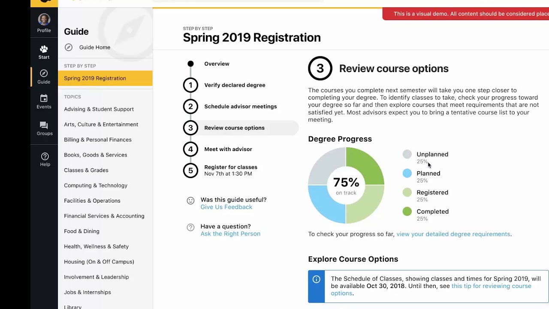Click the Spring 2019 Registration page title
The image size is (549, 309).
252,38
